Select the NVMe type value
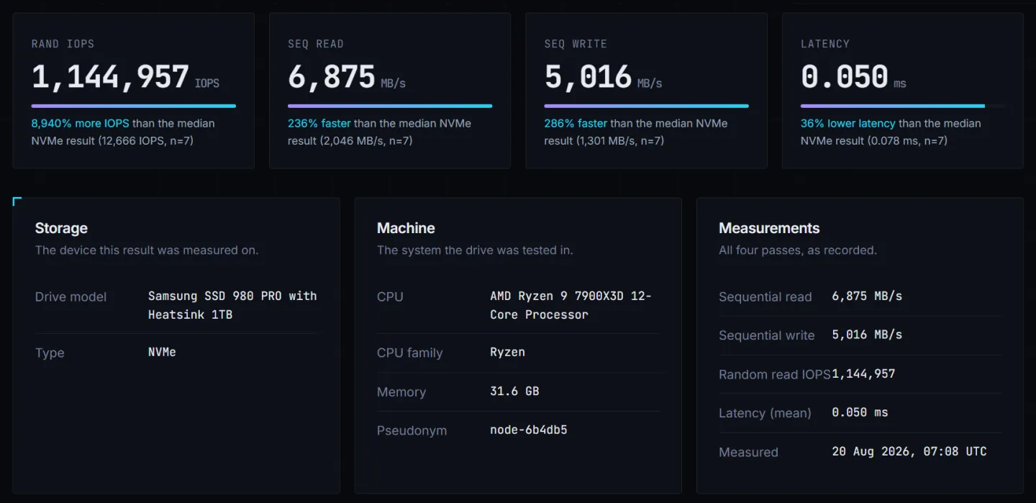 (162, 352)
